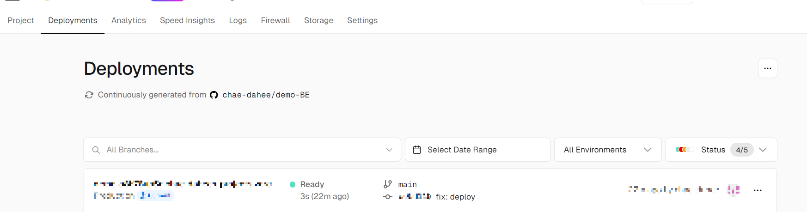Open the Speed Insights tab

(x=187, y=20)
